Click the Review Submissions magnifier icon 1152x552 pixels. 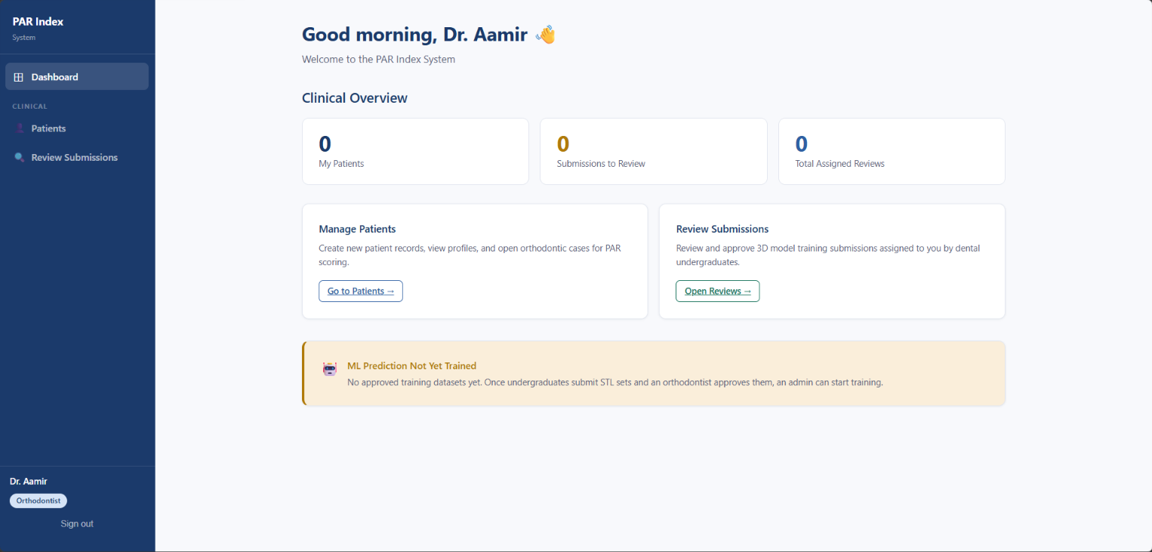pos(20,157)
